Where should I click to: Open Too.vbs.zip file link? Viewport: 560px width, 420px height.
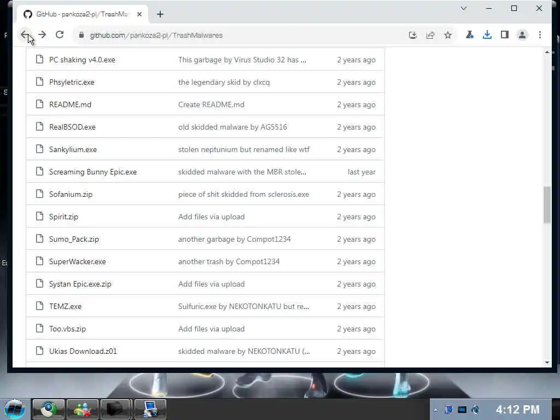click(x=67, y=329)
